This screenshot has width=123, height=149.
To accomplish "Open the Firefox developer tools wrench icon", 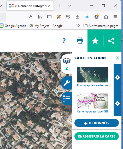I will (x=31, y=17).
